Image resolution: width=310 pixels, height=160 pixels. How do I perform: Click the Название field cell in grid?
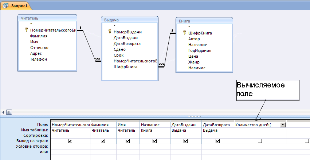155,125
